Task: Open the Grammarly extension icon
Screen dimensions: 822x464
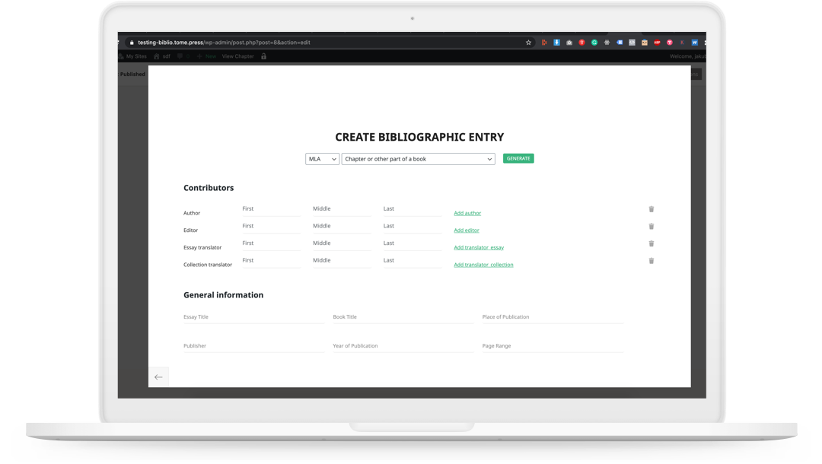Action: 594,43
